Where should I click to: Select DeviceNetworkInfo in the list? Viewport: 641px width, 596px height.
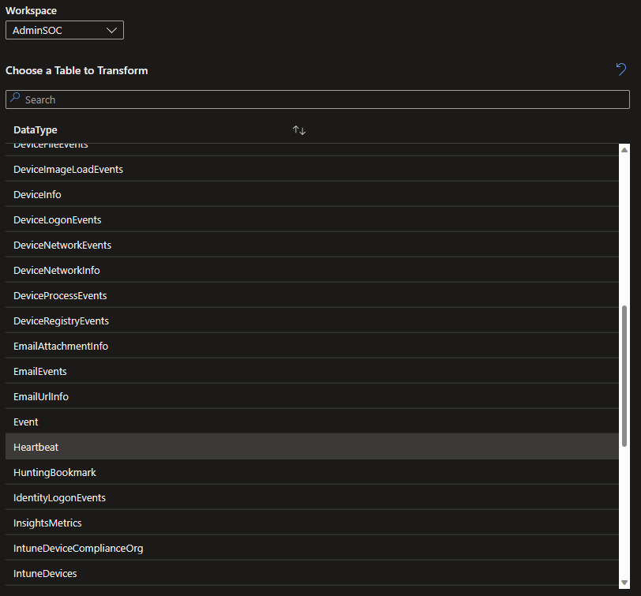pyautogui.click(x=312, y=271)
